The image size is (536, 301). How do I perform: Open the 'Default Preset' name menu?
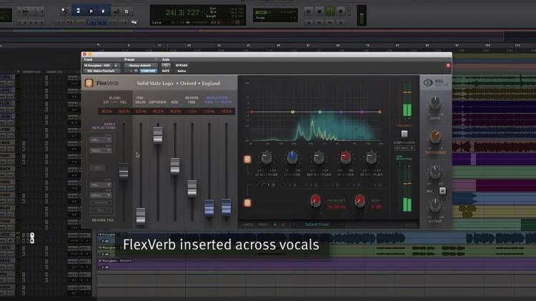[317, 224]
